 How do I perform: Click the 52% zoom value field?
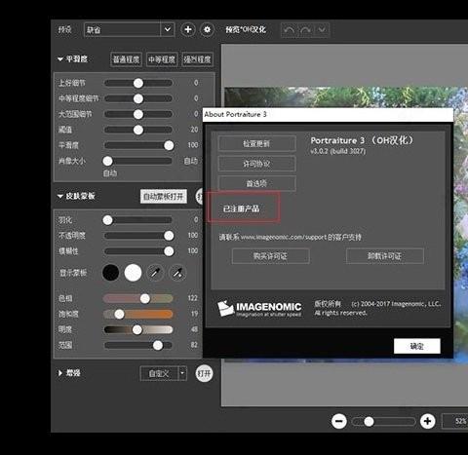455,421
